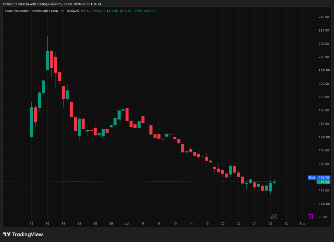This screenshot has height=242, width=334.
Task: Click the Aug label on time axis
Action: 302,223
